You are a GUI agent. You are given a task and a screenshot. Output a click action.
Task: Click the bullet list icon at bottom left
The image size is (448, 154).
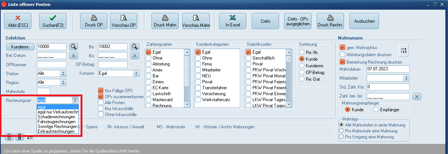tap(30, 137)
